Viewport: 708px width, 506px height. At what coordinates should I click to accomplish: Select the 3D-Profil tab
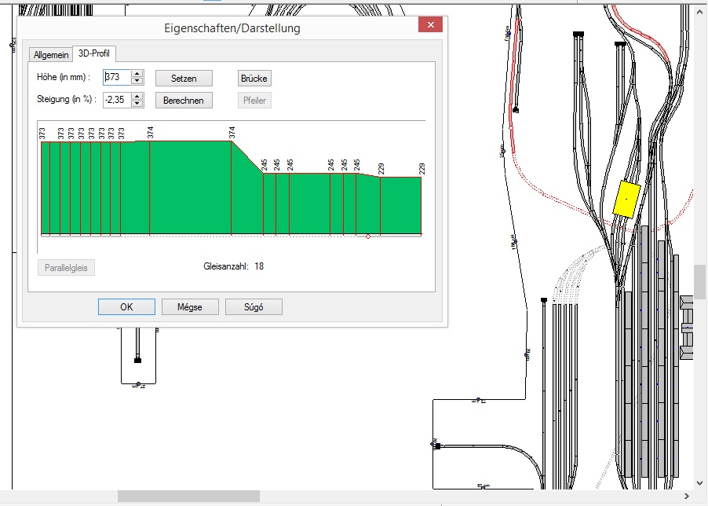pos(93,53)
